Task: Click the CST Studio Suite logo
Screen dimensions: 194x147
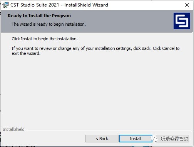Action: point(182,21)
